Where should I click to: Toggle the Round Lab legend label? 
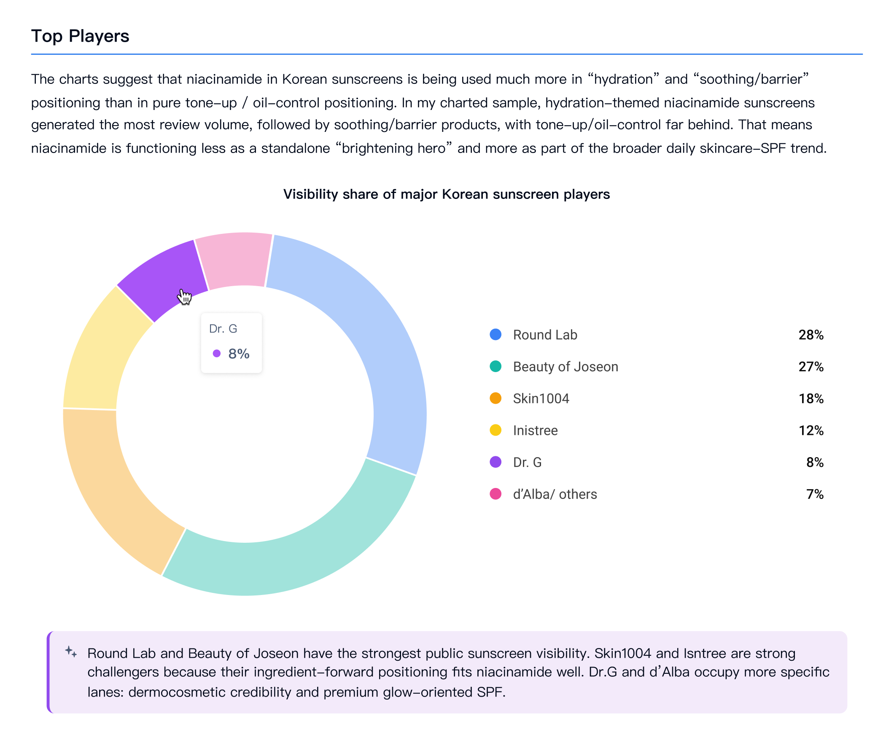tap(545, 335)
